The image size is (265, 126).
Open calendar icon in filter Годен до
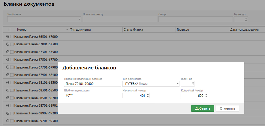(x=246, y=19)
